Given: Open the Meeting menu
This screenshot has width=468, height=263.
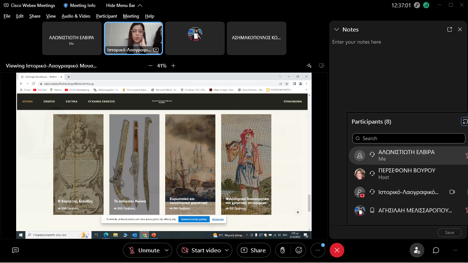Looking at the screenshot, I should [x=131, y=16].
